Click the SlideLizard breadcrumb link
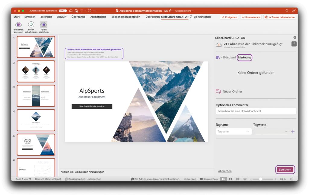309x196 pixels. 229,58
